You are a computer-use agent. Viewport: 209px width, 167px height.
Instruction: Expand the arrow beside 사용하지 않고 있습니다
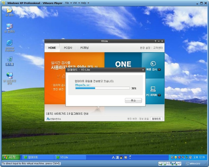(97, 67)
